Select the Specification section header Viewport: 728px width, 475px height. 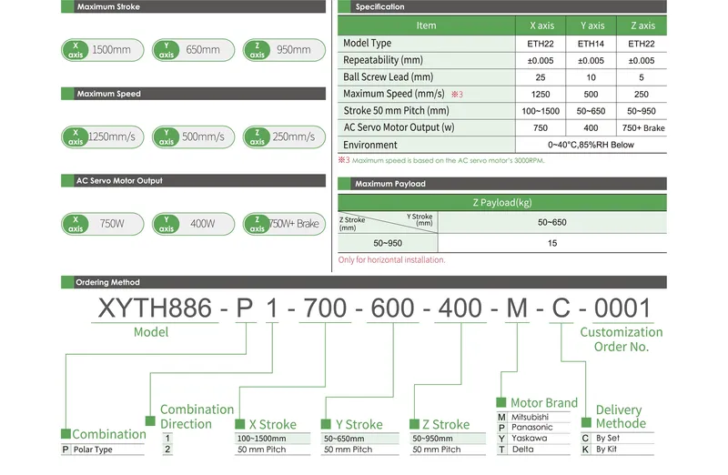(x=502, y=6)
